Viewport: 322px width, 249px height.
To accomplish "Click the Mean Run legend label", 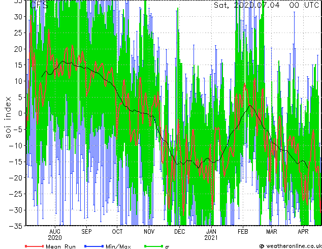I will pyautogui.click(x=60, y=246).
